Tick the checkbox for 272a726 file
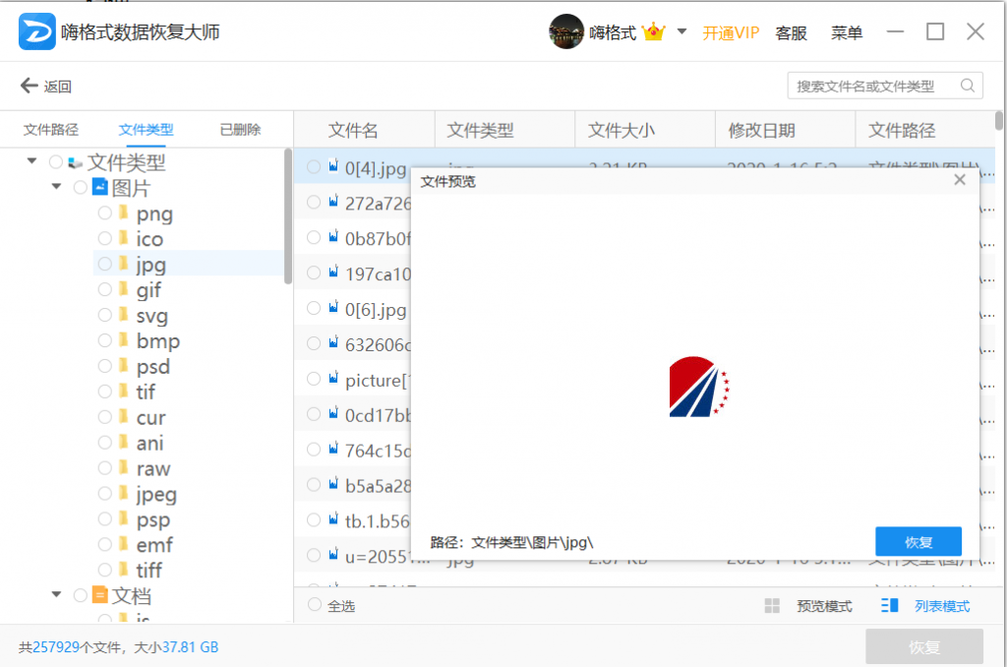 coord(314,203)
